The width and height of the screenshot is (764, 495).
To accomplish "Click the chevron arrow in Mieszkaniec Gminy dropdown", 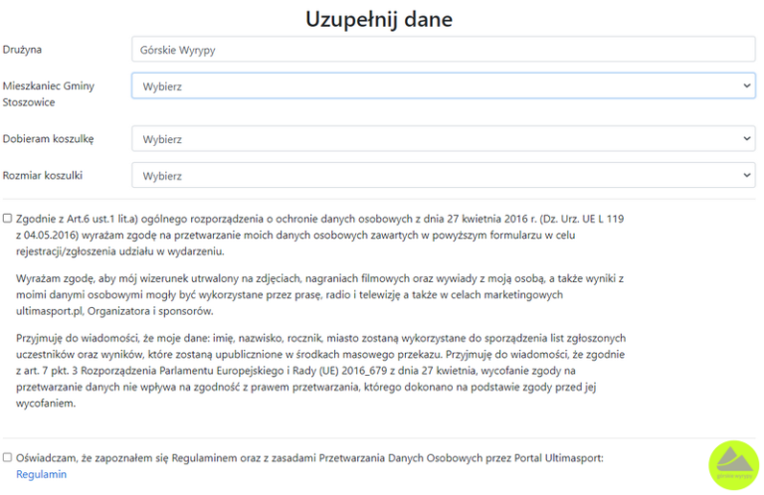I will pos(747,86).
